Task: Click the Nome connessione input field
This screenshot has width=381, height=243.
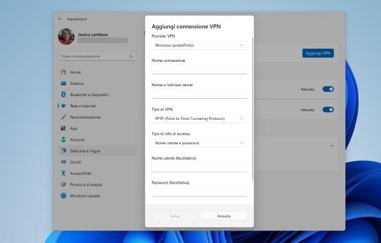Action: [199, 69]
